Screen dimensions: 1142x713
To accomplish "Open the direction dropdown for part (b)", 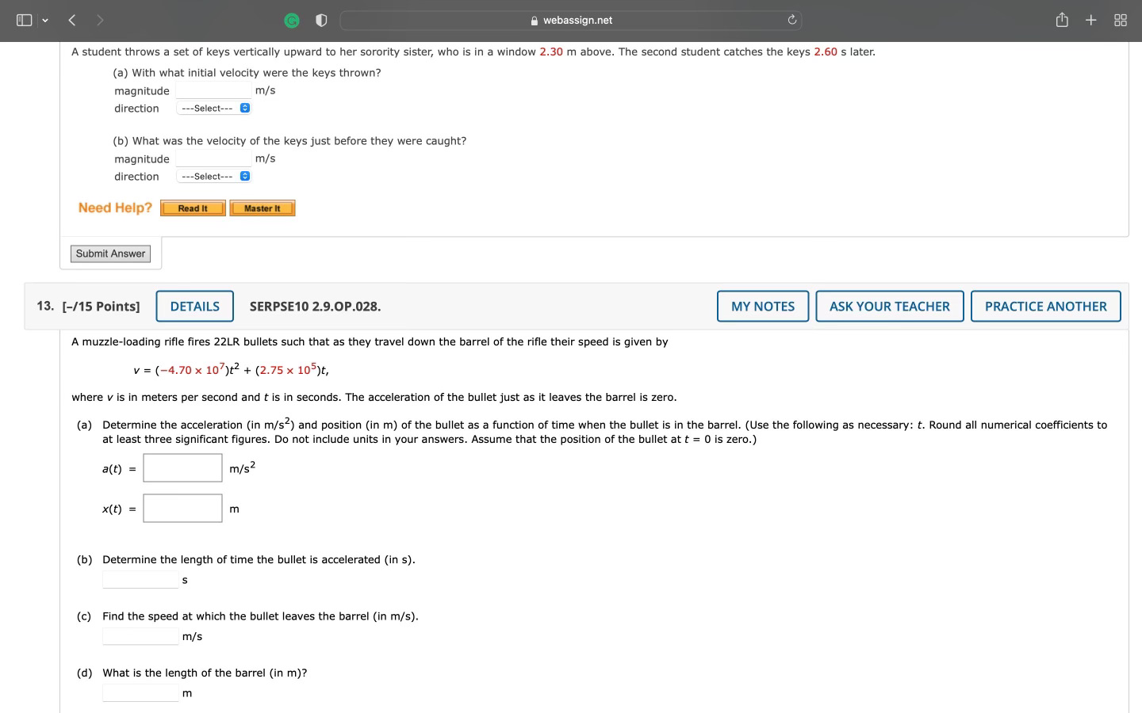I will (213, 176).
